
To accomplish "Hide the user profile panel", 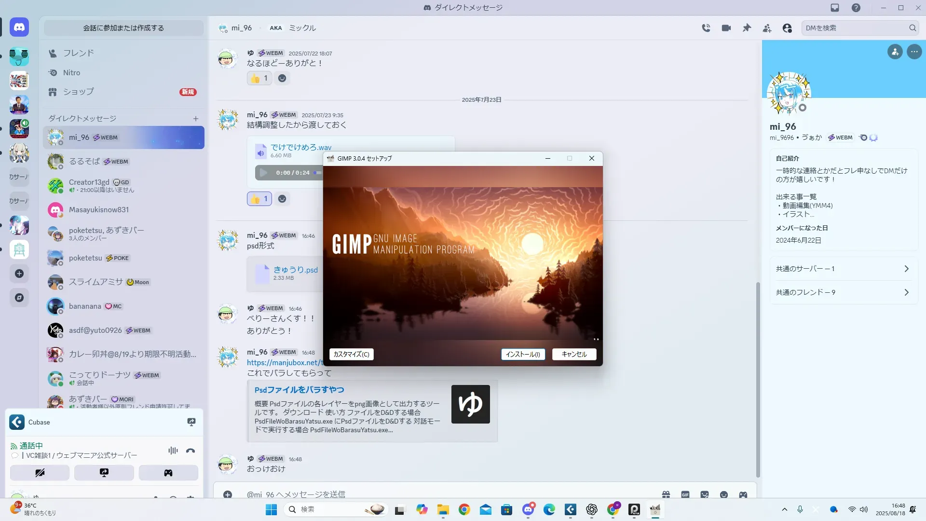I will pyautogui.click(x=787, y=28).
